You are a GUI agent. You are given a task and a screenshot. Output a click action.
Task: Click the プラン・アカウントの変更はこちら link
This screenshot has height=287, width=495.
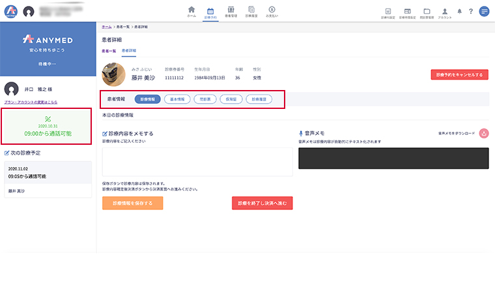click(x=31, y=102)
